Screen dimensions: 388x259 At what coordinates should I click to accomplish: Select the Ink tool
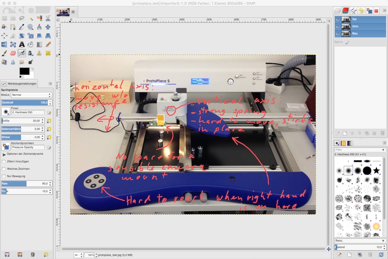pyautogui.click(x=31, y=53)
